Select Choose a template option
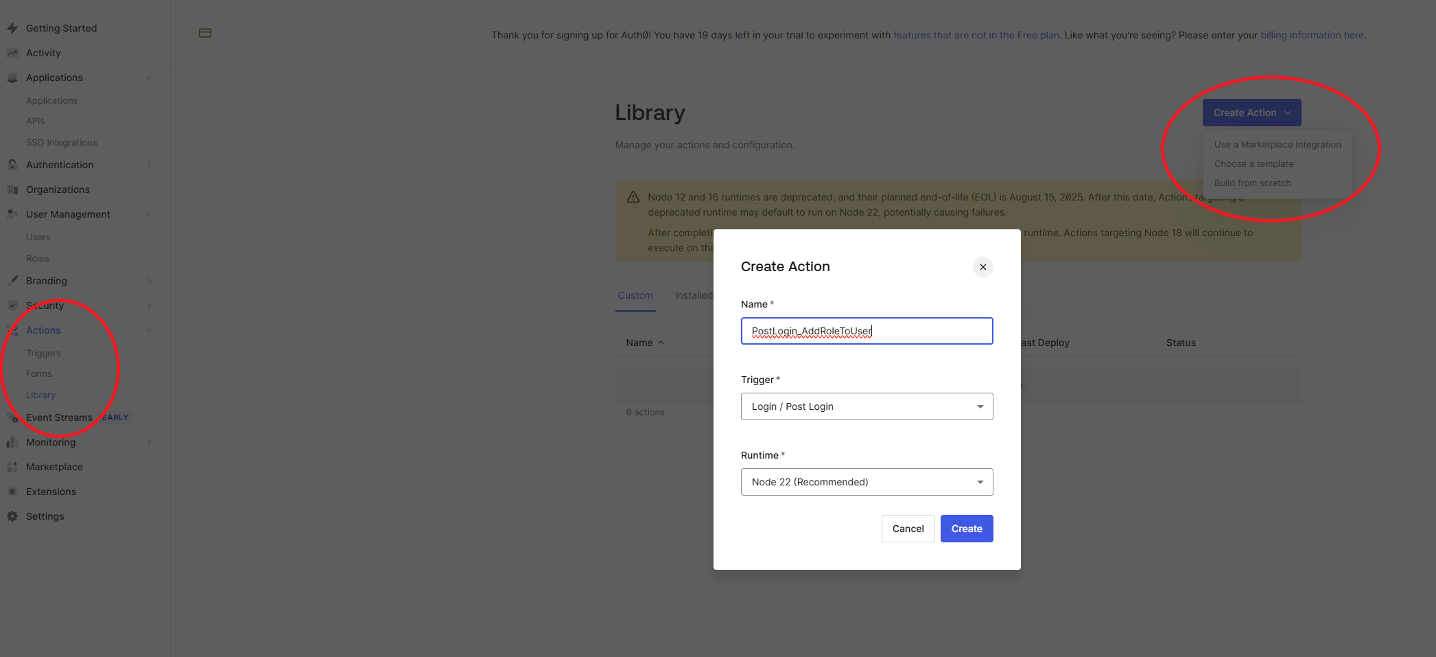The width and height of the screenshot is (1436, 657). click(1253, 164)
